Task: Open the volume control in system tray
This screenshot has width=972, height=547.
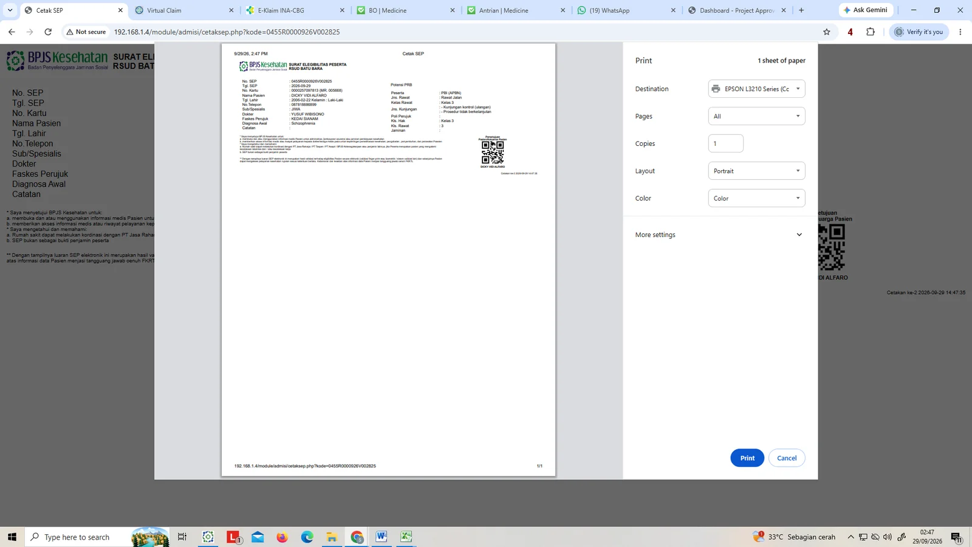Action: pyautogui.click(x=887, y=537)
